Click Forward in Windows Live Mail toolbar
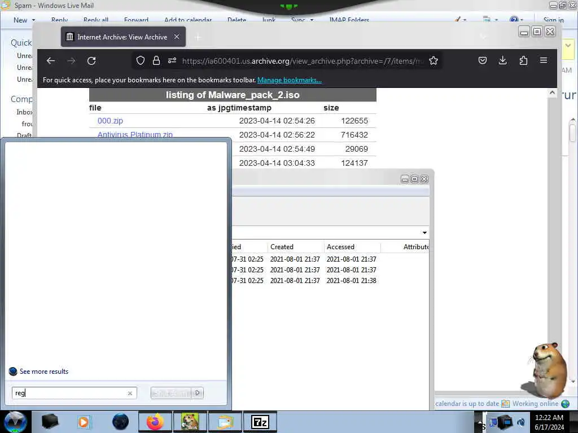The width and height of the screenshot is (578, 433). (x=136, y=20)
